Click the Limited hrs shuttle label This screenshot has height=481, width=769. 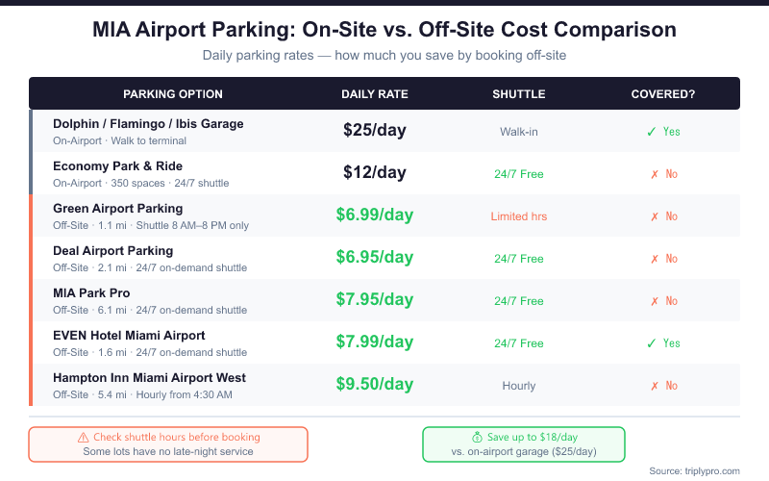pyautogui.click(x=519, y=216)
